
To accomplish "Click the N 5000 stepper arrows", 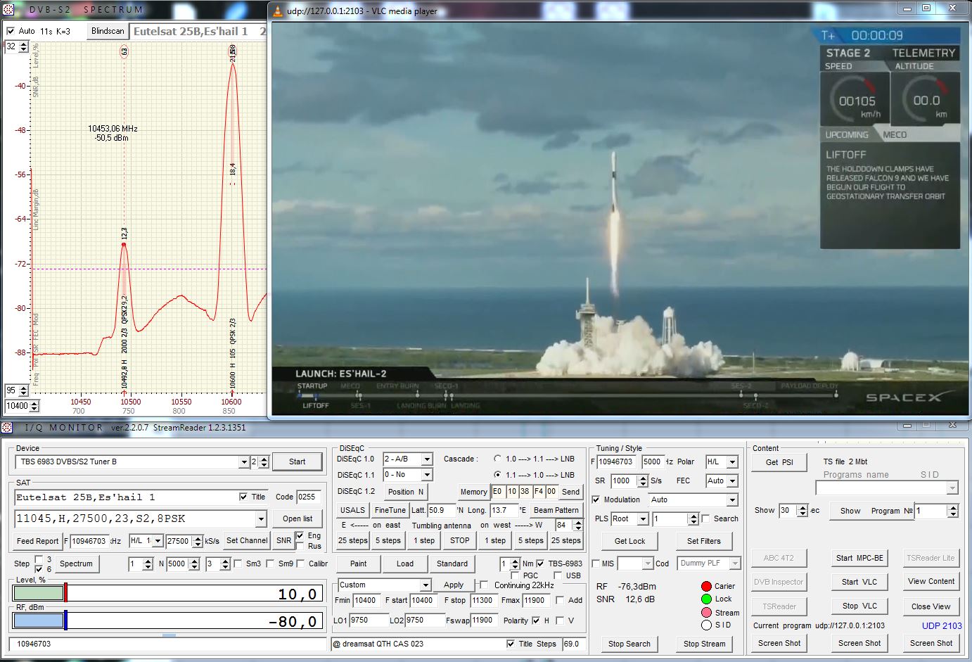I will pos(193,564).
